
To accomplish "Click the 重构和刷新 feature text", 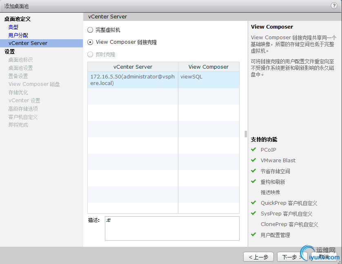I will 273,182.
